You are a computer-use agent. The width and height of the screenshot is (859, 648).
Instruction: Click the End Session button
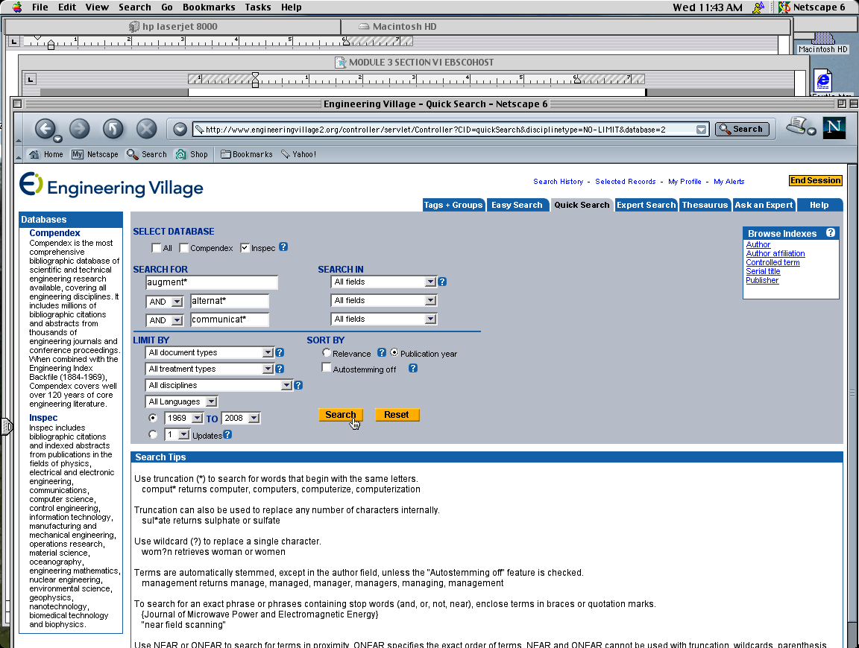815,180
